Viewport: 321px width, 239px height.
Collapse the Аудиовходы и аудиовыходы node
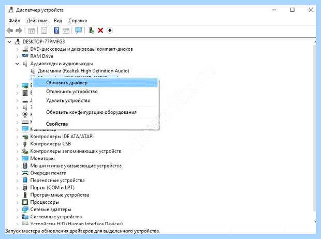click(17, 64)
